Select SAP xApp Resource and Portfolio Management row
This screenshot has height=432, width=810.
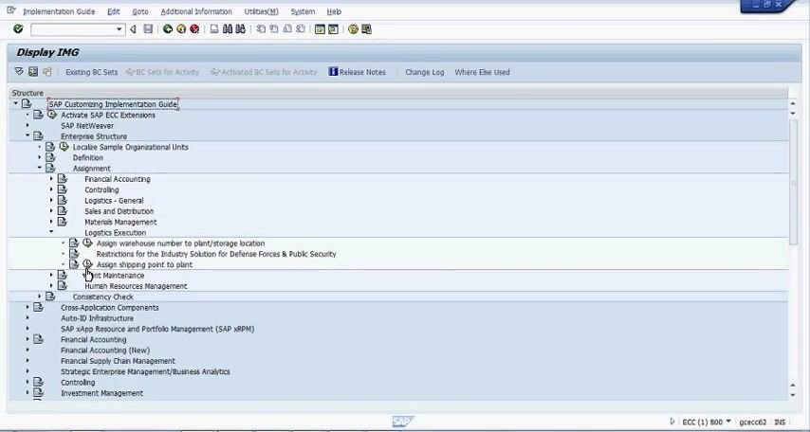[157, 329]
